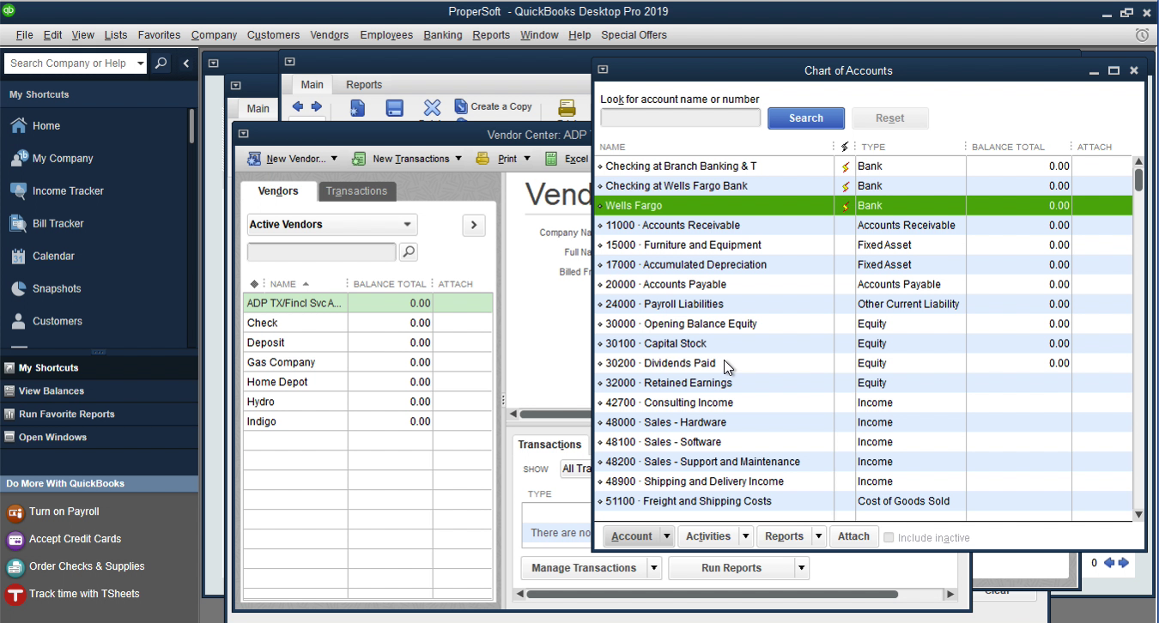Image resolution: width=1159 pixels, height=623 pixels.
Task: Click Vendor Center horizontal scrollbar thumb
Action: [712, 594]
